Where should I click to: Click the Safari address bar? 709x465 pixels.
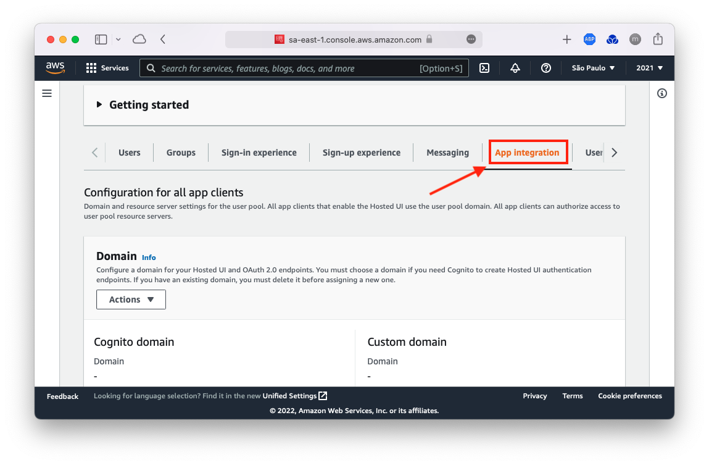(354, 40)
